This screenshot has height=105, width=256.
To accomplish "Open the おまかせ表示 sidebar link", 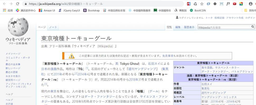I will [13, 76].
